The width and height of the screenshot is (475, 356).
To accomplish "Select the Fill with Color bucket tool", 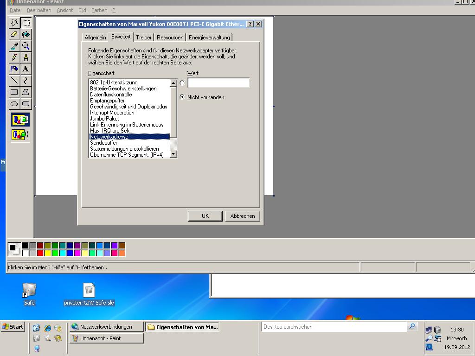I will pyautogui.click(x=26, y=34).
